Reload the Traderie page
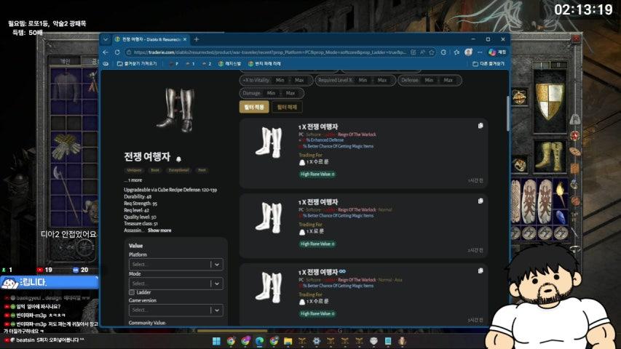Viewport: 621px width, 349px height. coord(117,52)
